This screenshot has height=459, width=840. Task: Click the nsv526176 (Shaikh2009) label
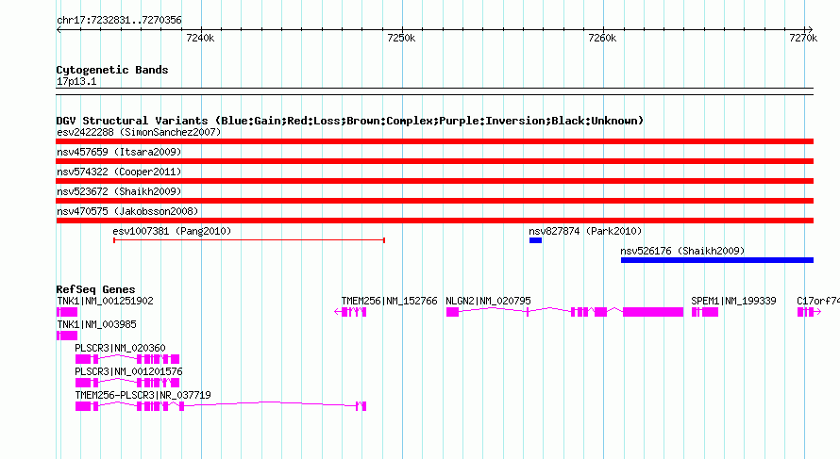click(x=682, y=251)
